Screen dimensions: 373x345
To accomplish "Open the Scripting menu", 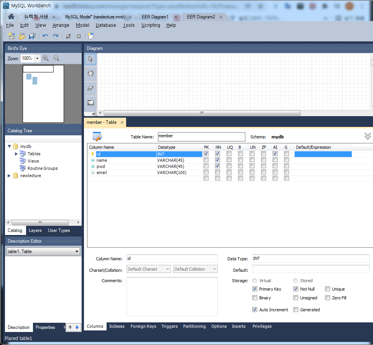I will tap(151, 25).
